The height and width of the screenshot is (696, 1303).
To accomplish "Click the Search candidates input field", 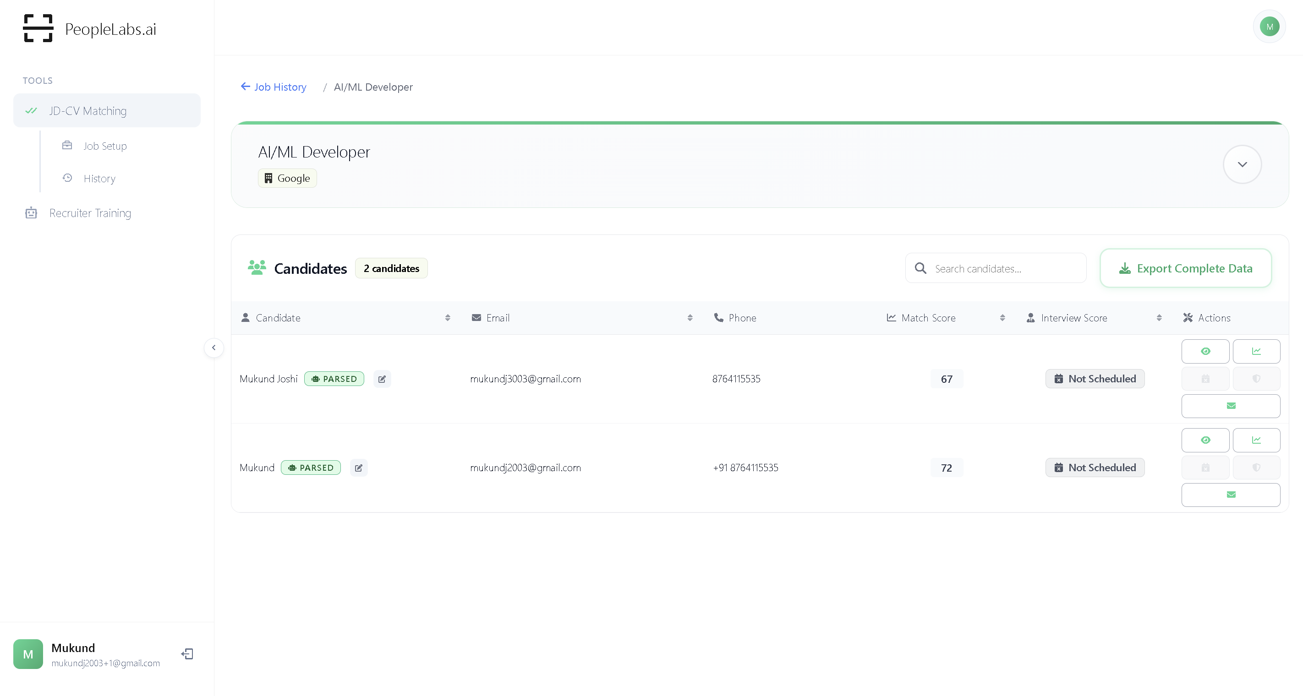I will click(x=1004, y=269).
